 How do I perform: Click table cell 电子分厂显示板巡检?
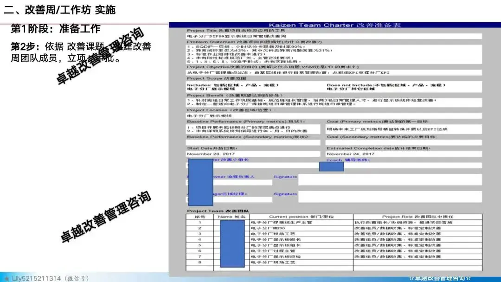click(302, 257)
